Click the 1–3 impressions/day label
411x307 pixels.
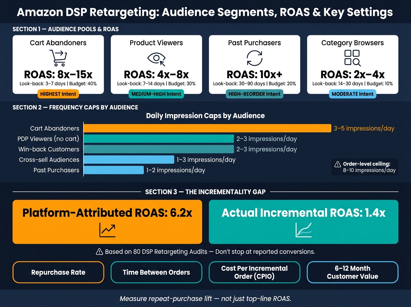point(206,160)
